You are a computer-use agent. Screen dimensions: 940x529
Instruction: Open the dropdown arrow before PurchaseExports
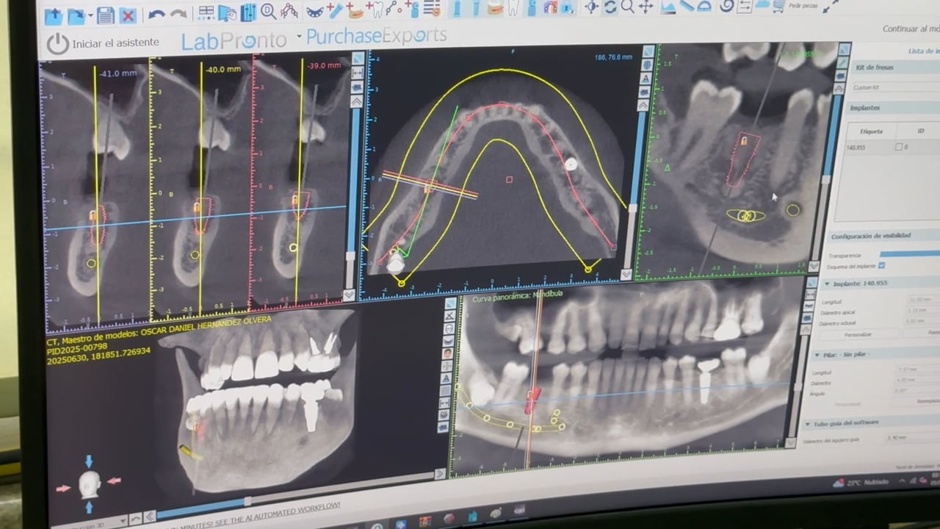tap(300, 35)
